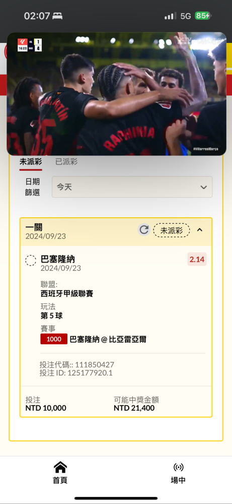
Task: Tap the 巴塞隆納 @ 比亞雷亞爾 match text
Action: (108, 339)
